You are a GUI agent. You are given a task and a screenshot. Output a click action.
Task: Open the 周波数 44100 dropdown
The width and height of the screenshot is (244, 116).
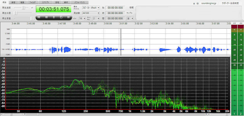pyautogui.click(x=91, y=13)
